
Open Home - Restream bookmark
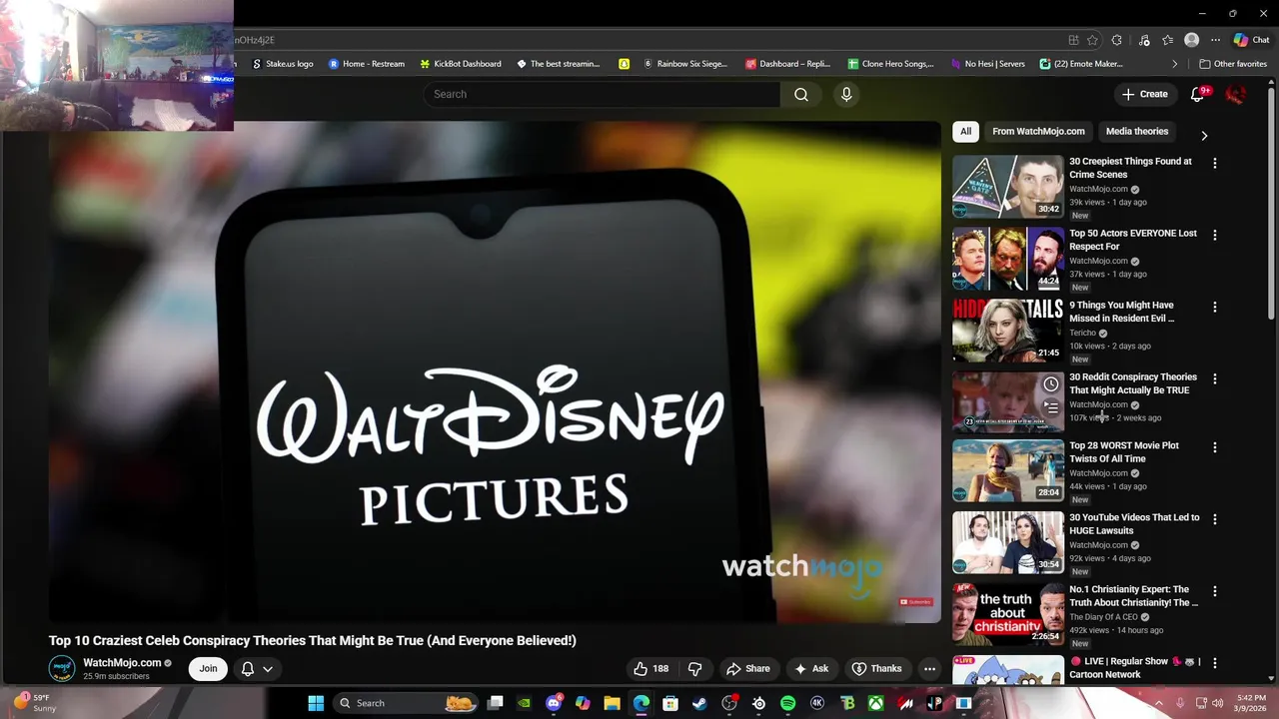pyautogui.click(x=367, y=64)
